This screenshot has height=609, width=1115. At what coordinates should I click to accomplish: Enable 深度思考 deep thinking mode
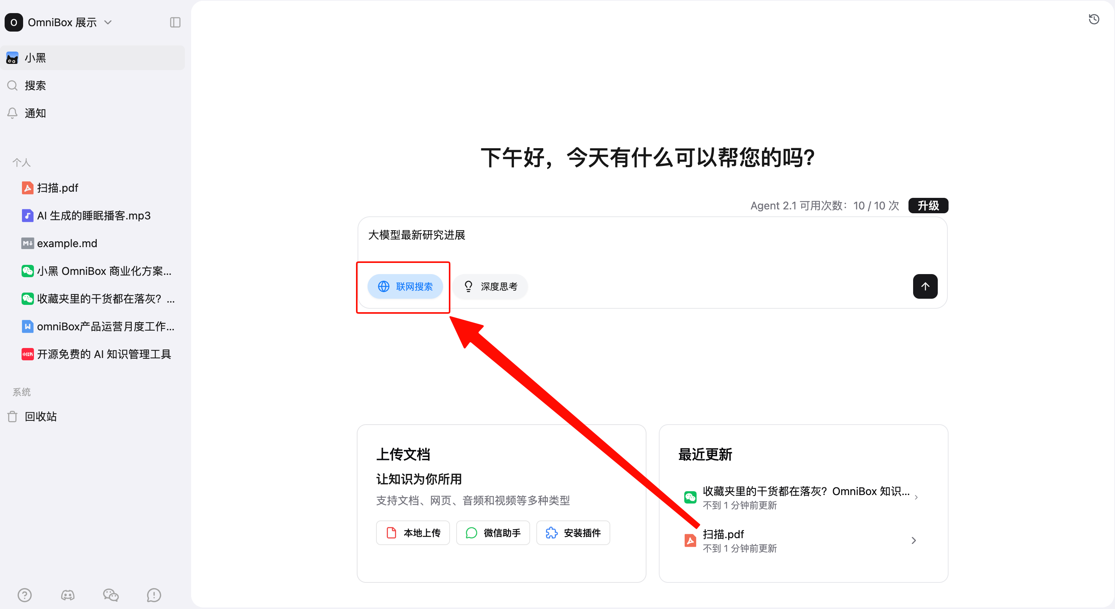490,286
